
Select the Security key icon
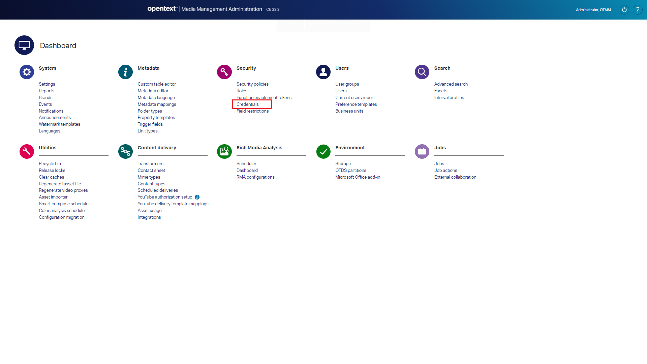(x=224, y=72)
